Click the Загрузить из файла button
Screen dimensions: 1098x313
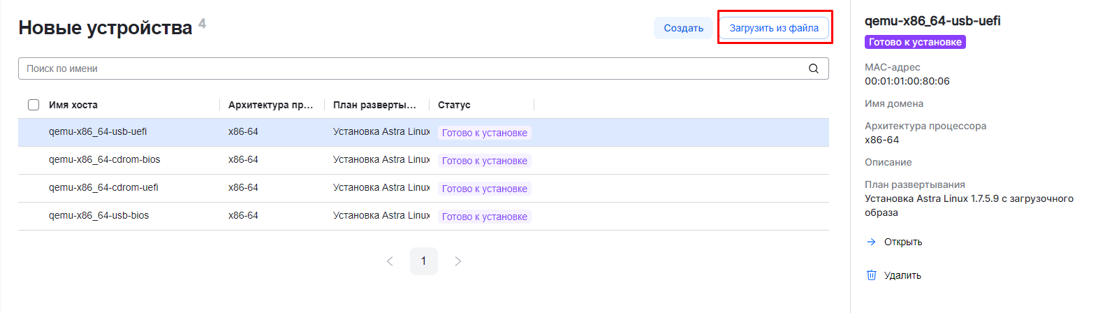point(774,28)
